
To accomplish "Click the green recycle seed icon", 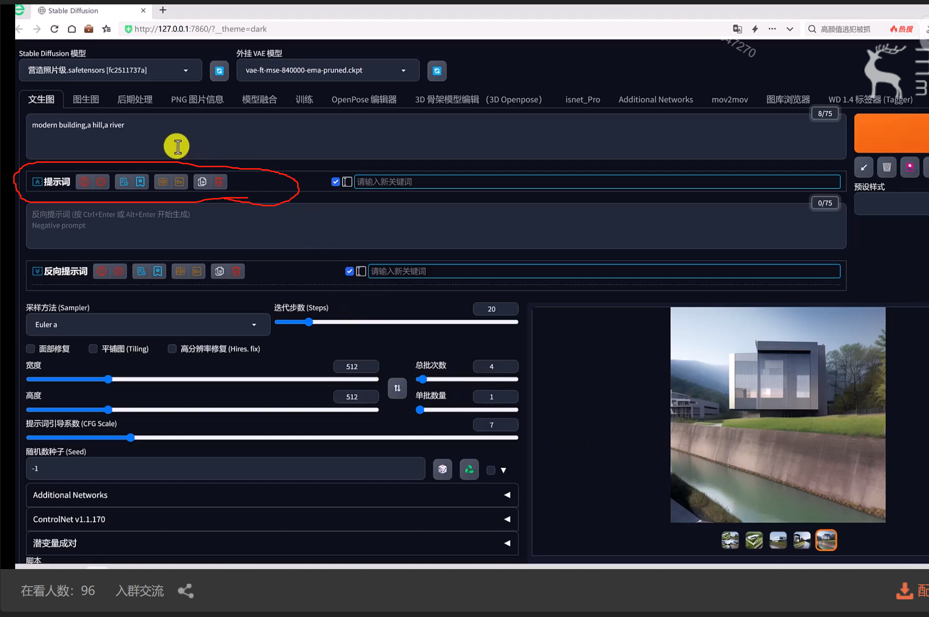I will coord(469,469).
